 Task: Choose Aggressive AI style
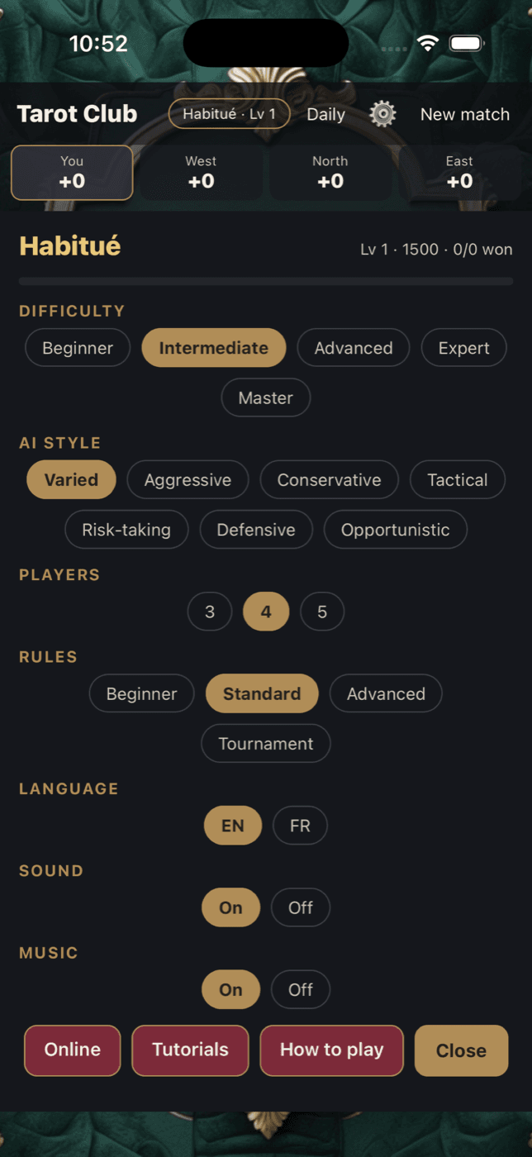[188, 479]
